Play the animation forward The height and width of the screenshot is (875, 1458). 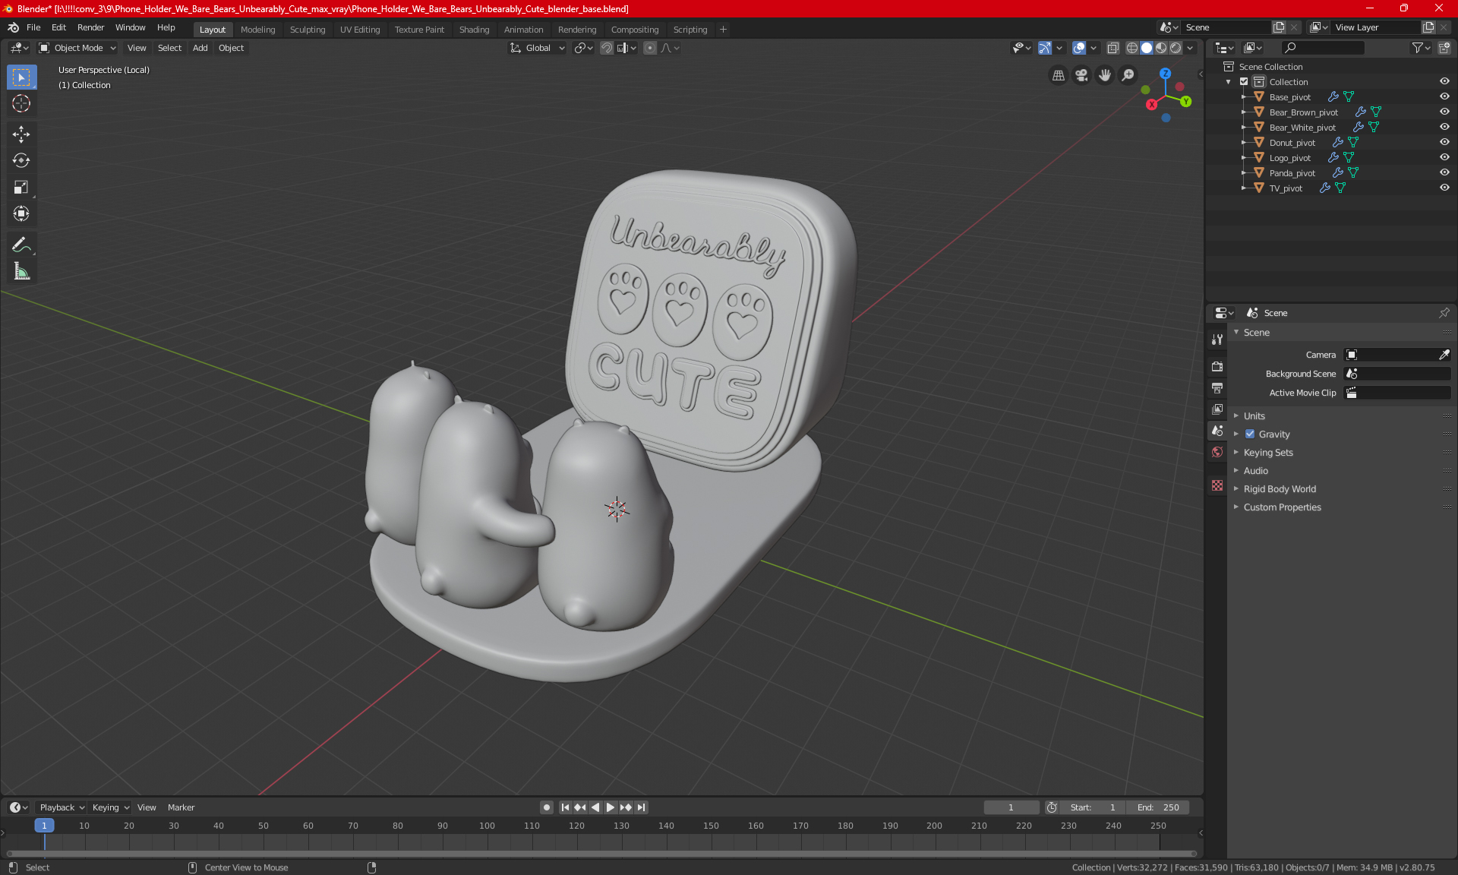(610, 807)
